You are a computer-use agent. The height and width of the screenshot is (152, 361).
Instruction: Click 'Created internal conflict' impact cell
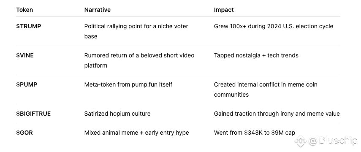(266, 90)
